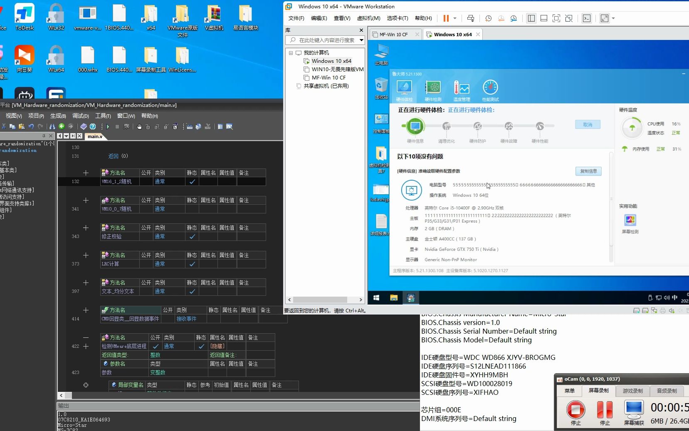The width and height of the screenshot is (689, 431).
Task: Click the 复制信息 button in 鲁大师
Action: (x=588, y=171)
